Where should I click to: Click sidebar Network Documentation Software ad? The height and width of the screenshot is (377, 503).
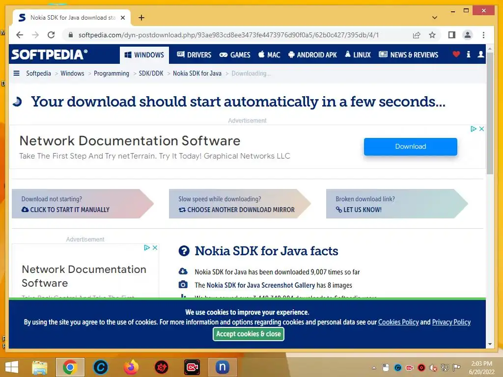pyautogui.click(x=84, y=276)
